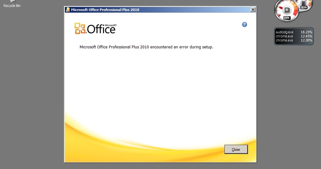Select the chrome.exe 12.45% process entry
The width and height of the screenshot is (321, 169).
pyautogui.click(x=294, y=36)
